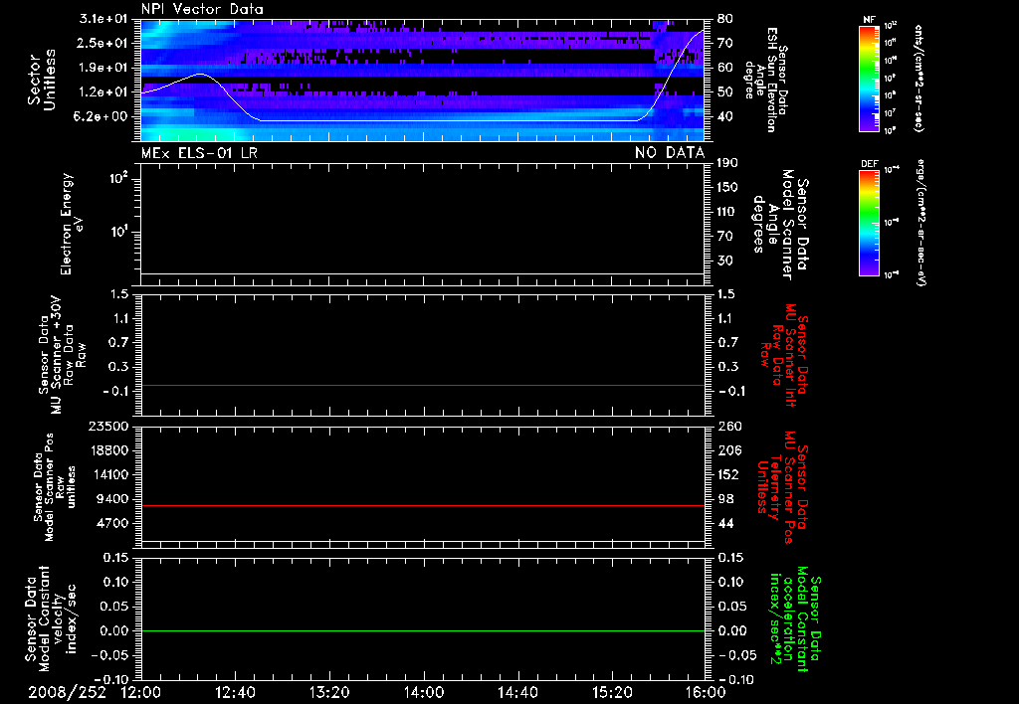Select the 'Sector Unitless' axis label
The width and height of the screenshot is (1019, 704).
(42, 80)
